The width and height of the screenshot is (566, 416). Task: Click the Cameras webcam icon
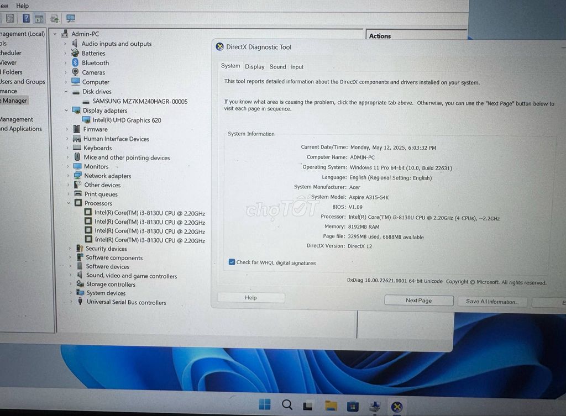(75, 72)
